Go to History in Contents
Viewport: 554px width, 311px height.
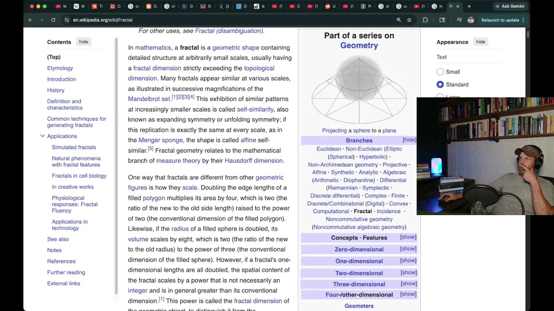coord(56,90)
